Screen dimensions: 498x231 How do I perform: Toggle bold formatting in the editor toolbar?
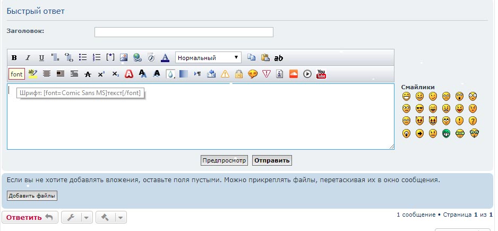pyautogui.click(x=14, y=58)
